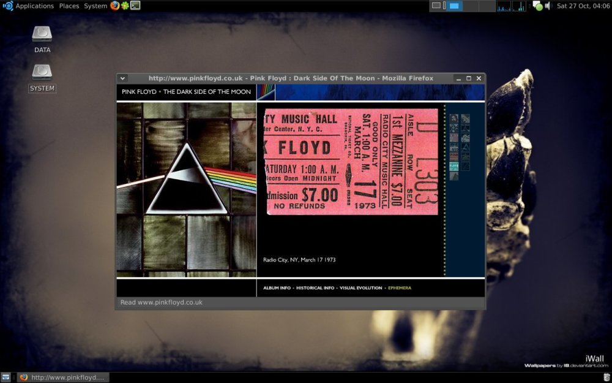The width and height of the screenshot is (612, 383).
Task: Open the Firefox window menu dropdown arrow
Action: 122,78
